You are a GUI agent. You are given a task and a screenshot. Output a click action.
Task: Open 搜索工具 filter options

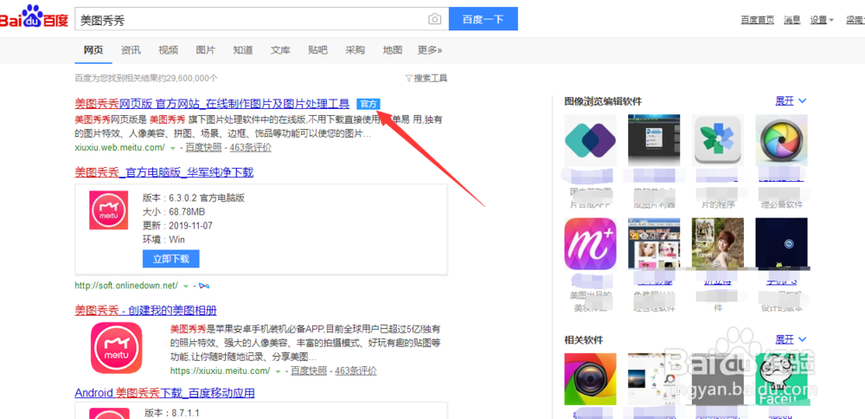tap(426, 79)
